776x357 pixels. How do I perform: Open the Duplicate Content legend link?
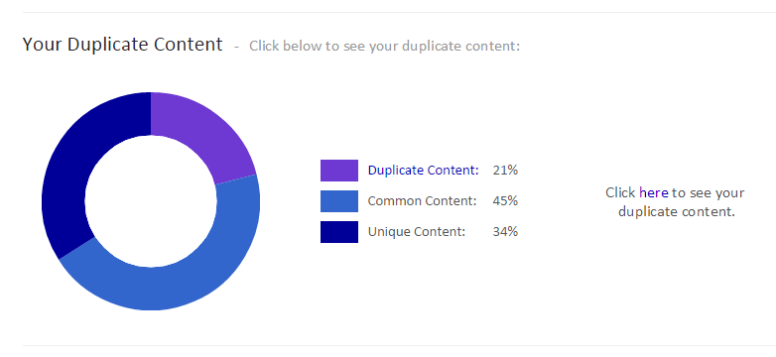(x=423, y=171)
